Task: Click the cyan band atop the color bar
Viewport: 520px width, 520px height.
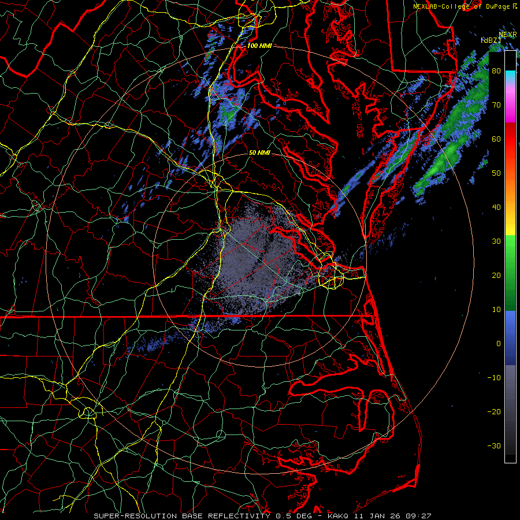Action: click(510, 75)
